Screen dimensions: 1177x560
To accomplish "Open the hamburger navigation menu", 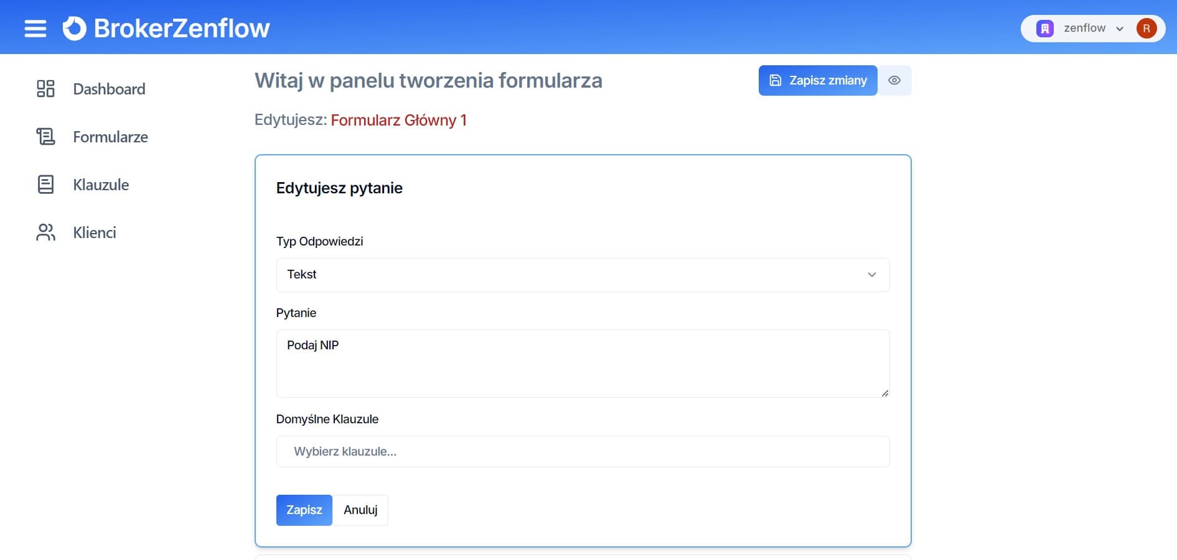I will [35, 29].
